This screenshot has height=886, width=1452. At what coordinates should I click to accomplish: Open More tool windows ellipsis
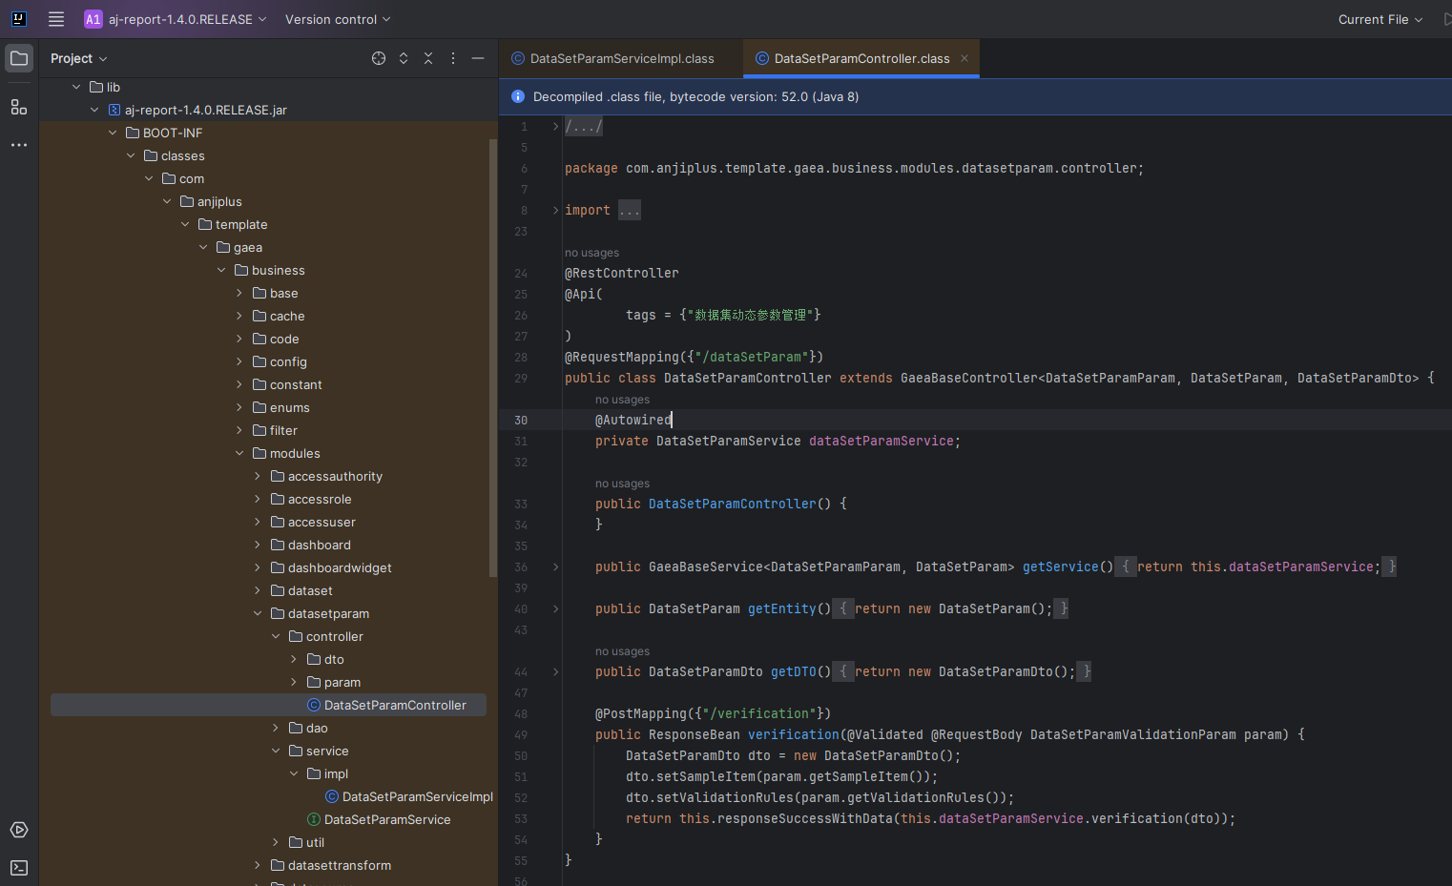tap(19, 145)
